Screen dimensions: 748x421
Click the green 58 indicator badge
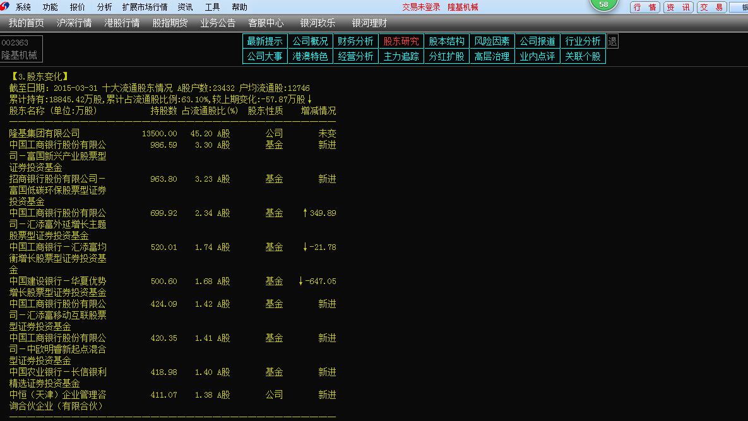[x=603, y=5]
